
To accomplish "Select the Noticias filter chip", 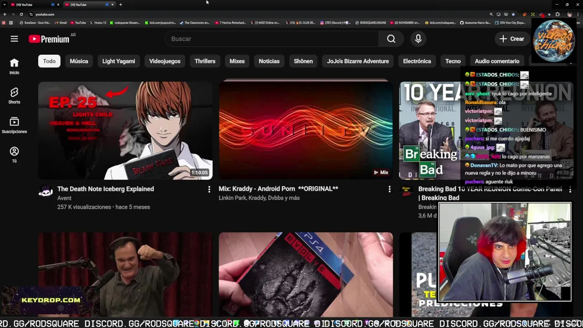I will (x=269, y=61).
